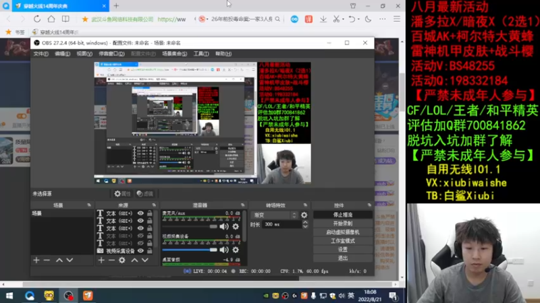Screen dimensions: 540x303
Task: Remove selected source with the minus icon
Action: pyautogui.click(x=111, y=261)
